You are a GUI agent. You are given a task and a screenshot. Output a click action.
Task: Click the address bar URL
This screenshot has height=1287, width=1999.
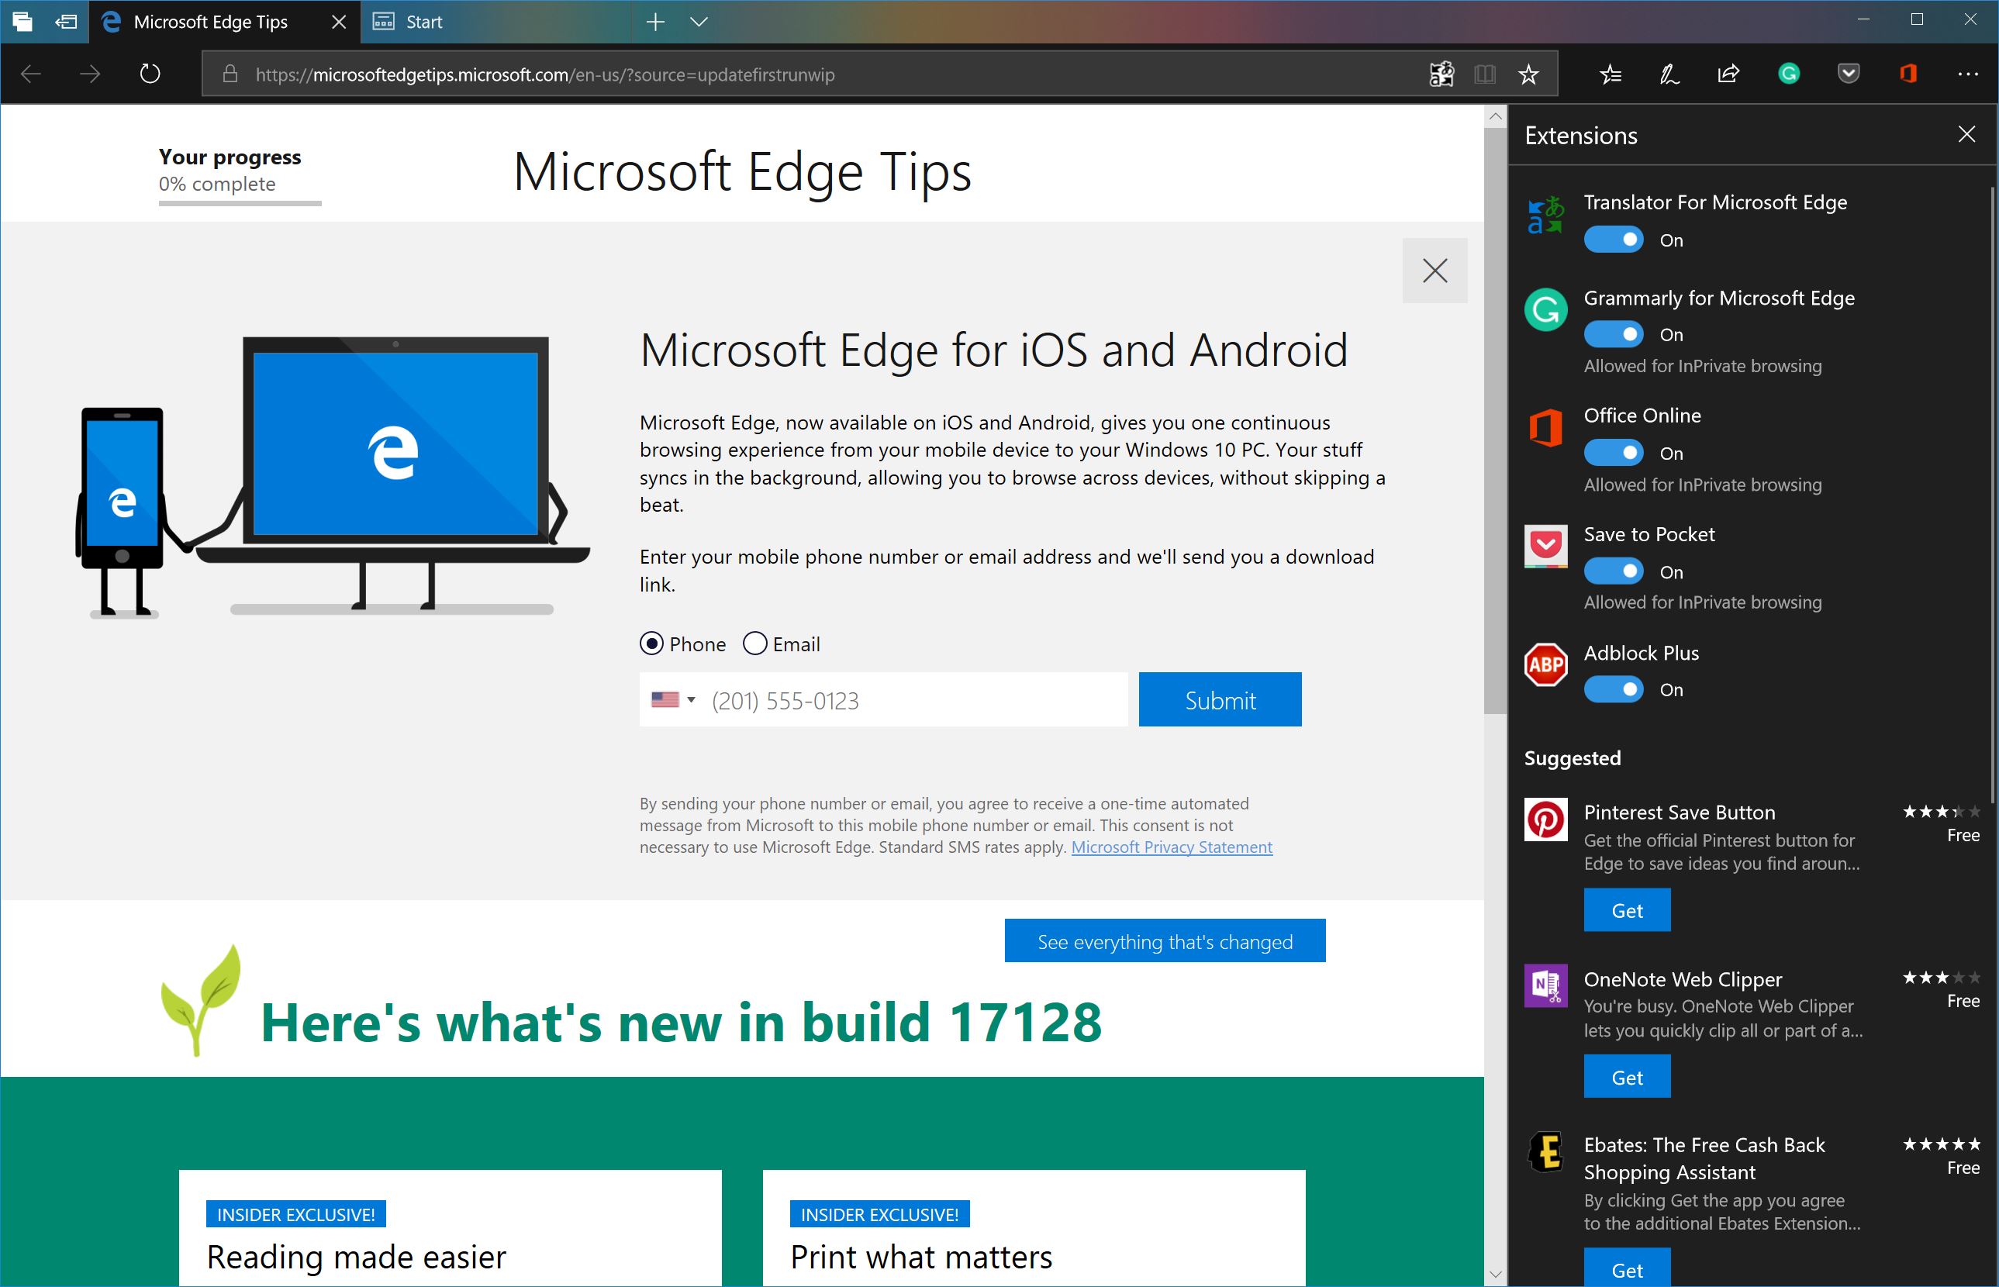(x=545, y=74)
